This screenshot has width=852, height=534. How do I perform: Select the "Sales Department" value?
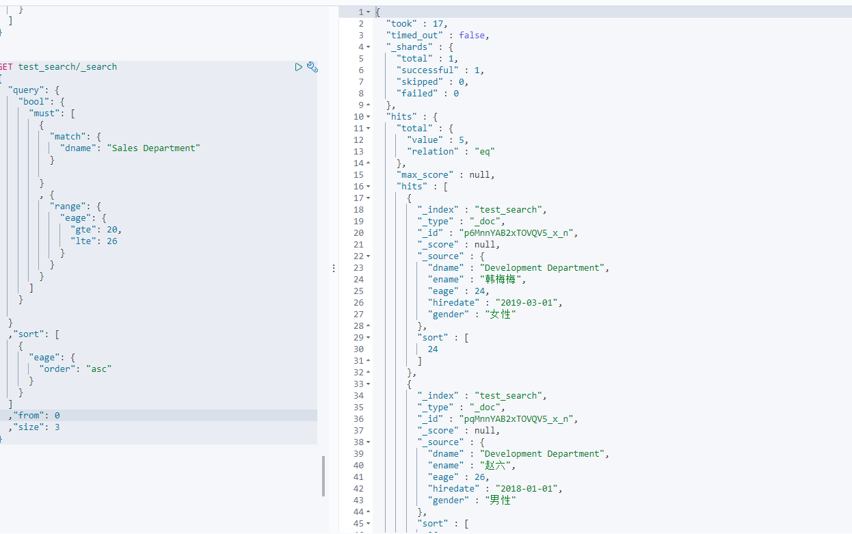click(154, 148)
